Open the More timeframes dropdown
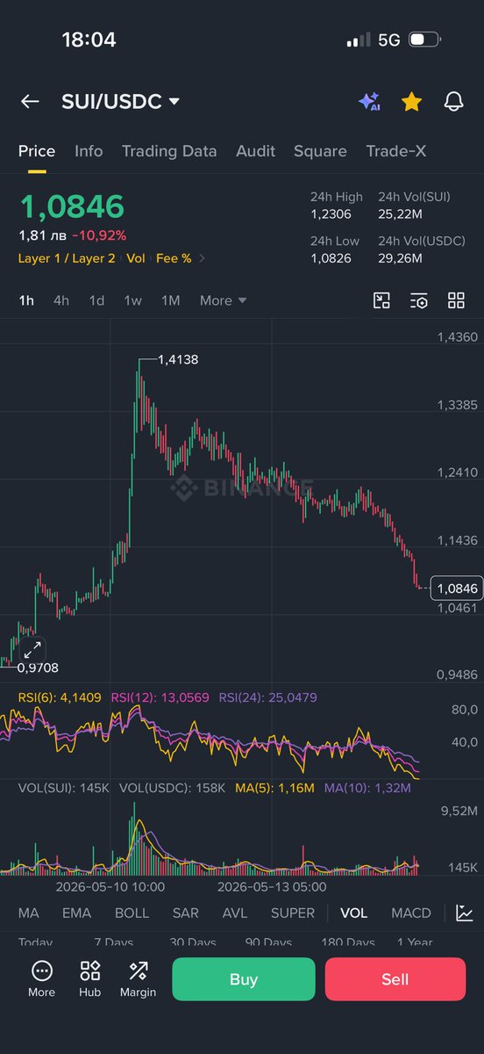The height and width of the screenshot is (1054, 484). 223,300
